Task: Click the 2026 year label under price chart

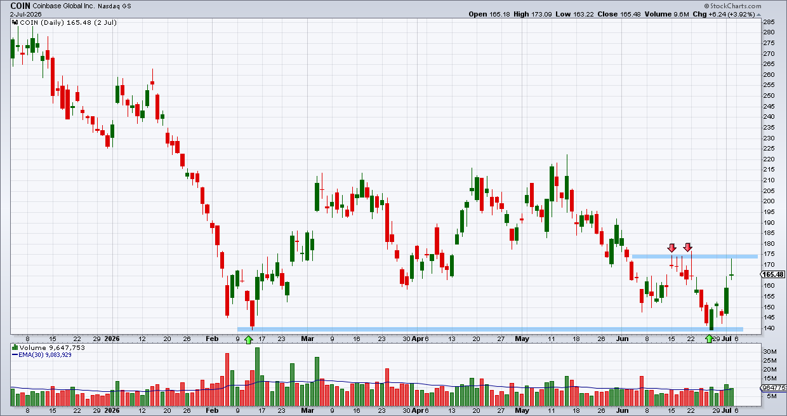Action: (112, 339)
